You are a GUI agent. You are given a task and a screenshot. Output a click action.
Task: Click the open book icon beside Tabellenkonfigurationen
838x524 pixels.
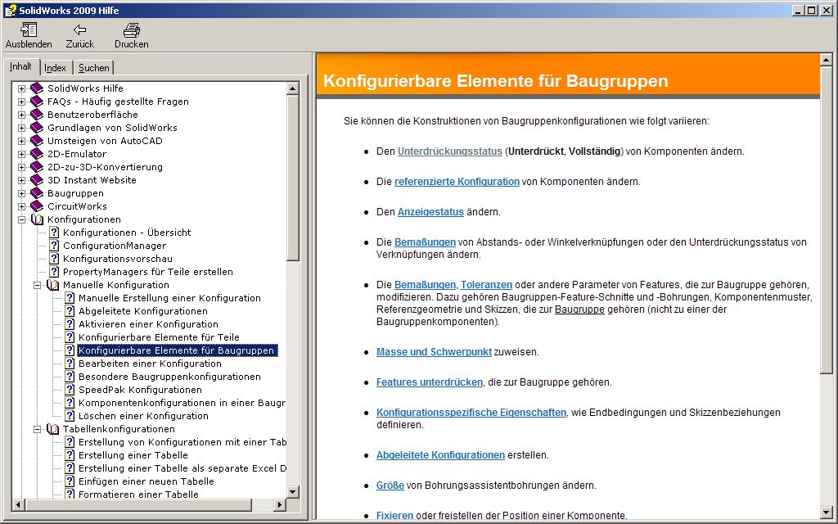[52, 429]
